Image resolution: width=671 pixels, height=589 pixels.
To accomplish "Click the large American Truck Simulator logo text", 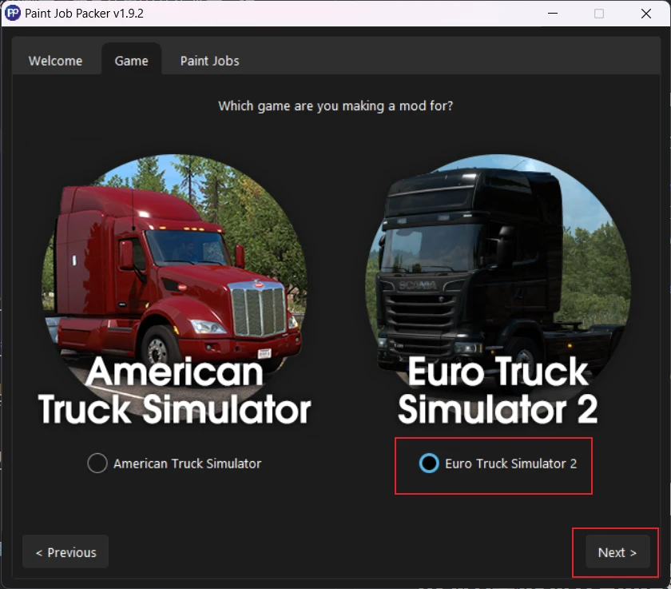I will pyautogui.click(x=175, y=390).
